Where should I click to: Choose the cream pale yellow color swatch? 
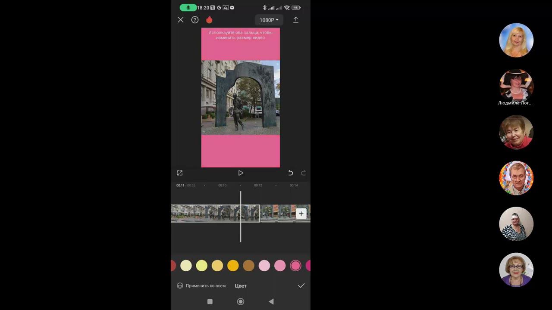coord(186,266)
